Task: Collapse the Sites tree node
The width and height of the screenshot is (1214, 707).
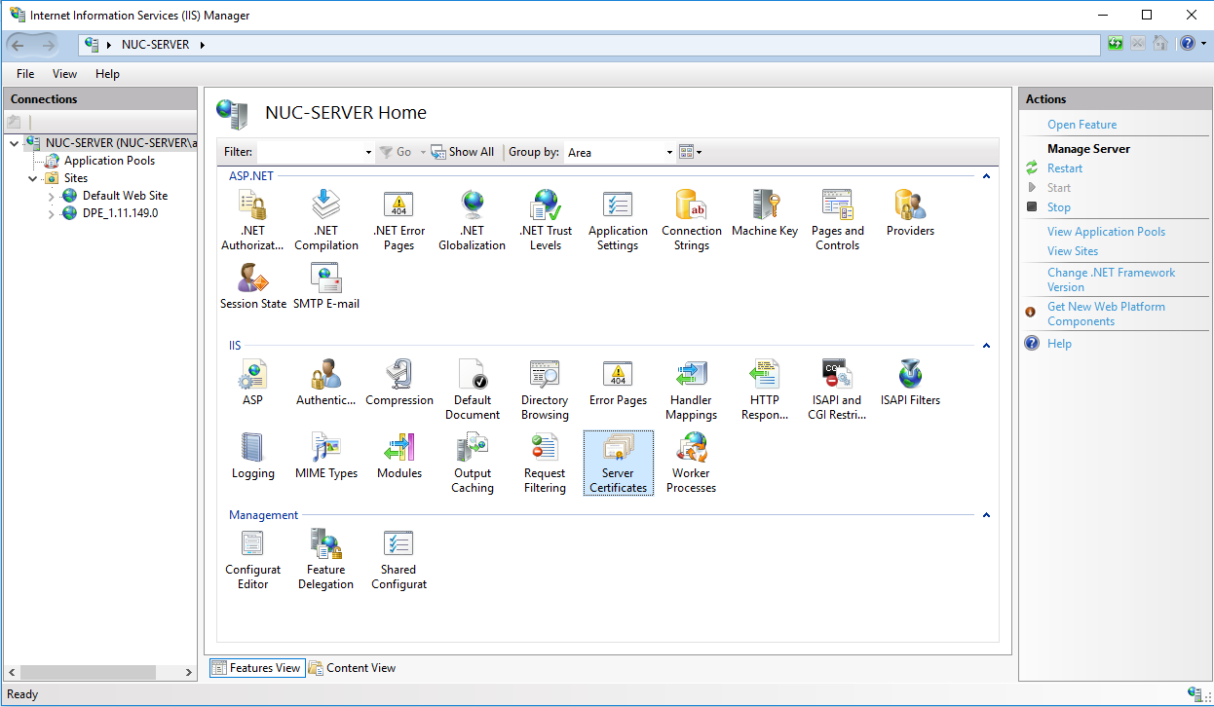Action: 33,179
